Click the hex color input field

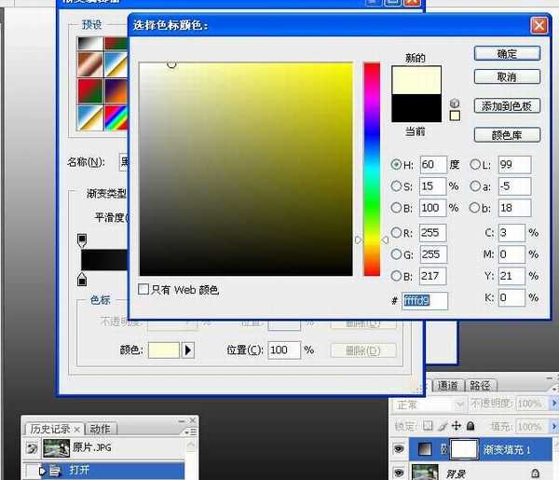pyautogui.click(x=424, y=301)
